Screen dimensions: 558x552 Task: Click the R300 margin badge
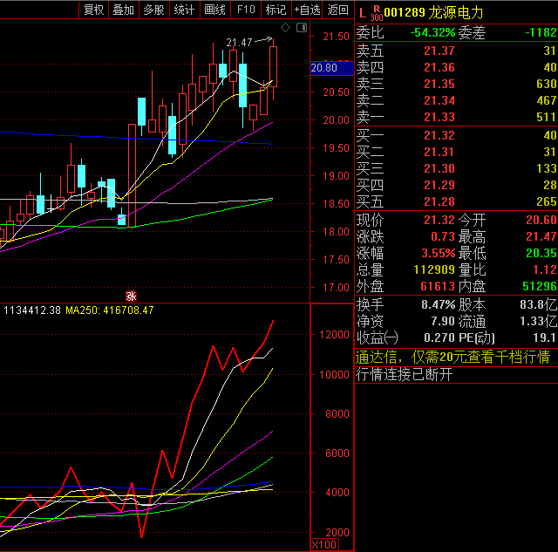(x=376, y=13)
